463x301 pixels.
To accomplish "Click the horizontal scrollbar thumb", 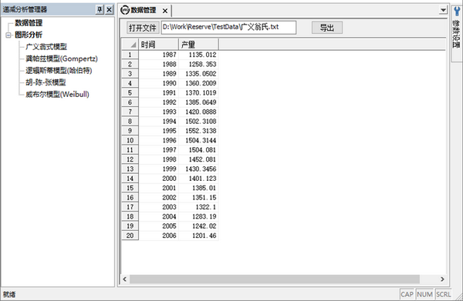I will [x=275, y=279].
